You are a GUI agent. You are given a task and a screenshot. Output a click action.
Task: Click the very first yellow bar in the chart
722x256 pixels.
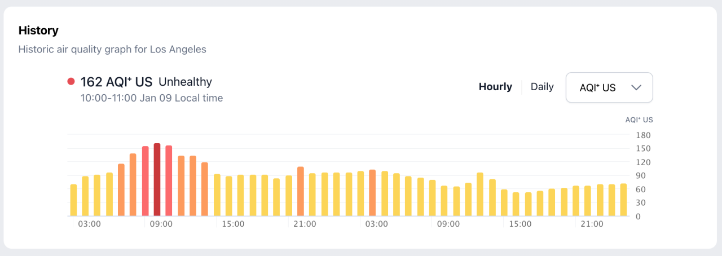[73, 200]
